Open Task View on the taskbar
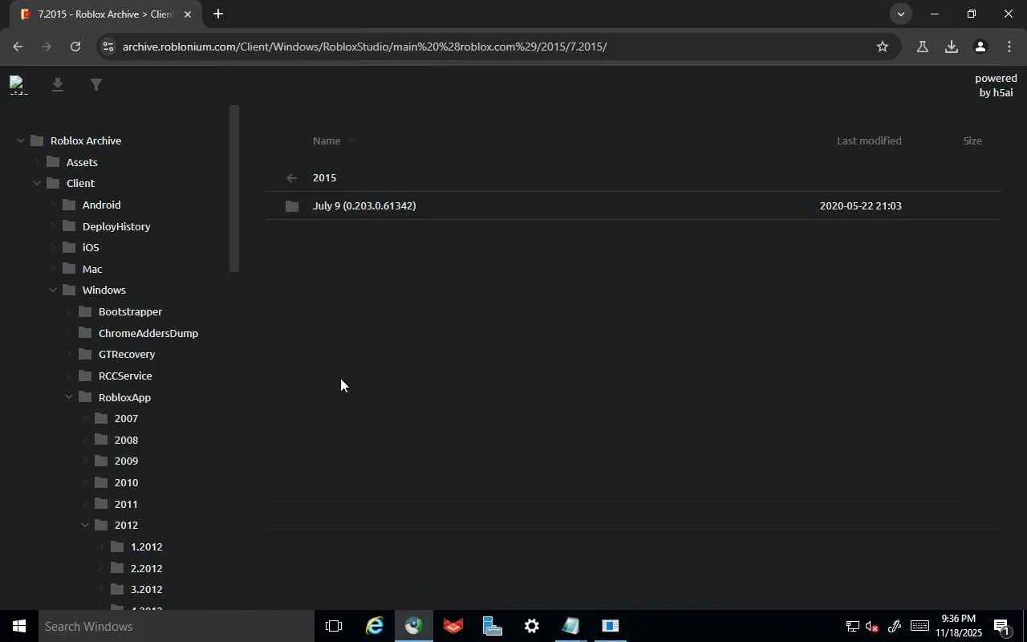Image resolution: width=1027 pixels, height=642 pixels. (334, 626)
